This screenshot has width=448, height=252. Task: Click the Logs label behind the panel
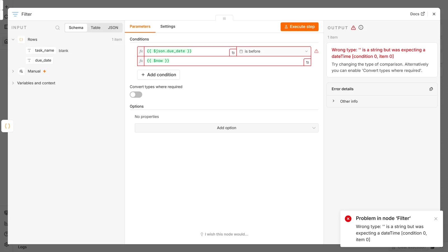[22, 247]
